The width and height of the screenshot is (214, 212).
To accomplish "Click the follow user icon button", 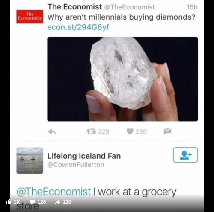I will (185, 155).
